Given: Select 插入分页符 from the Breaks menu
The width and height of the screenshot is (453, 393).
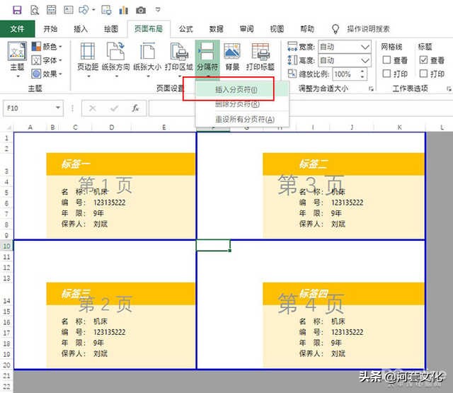Looking at the screenshot, I should 242,90.
